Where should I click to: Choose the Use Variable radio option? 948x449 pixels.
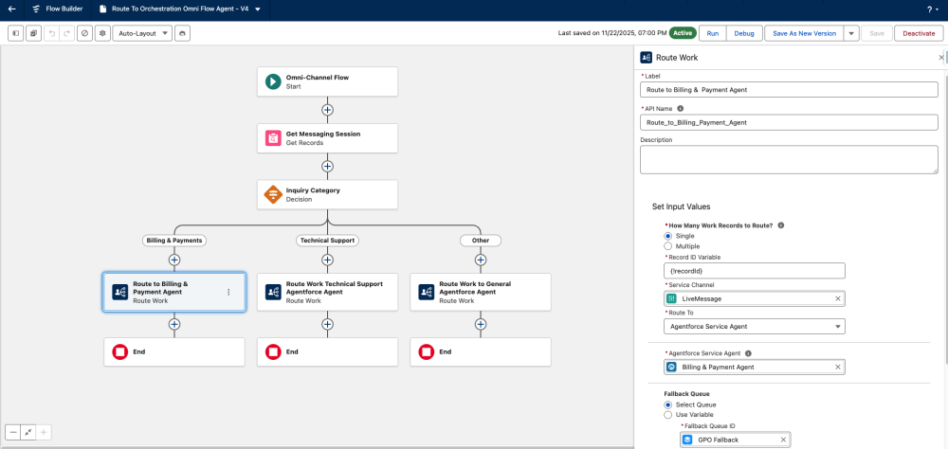(x=667, y=415)
